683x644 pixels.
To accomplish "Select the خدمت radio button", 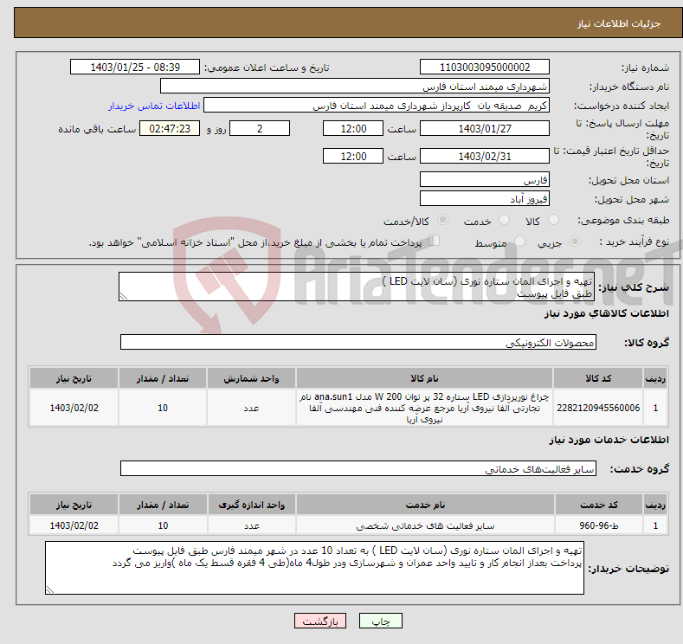I will click(504, 220).
